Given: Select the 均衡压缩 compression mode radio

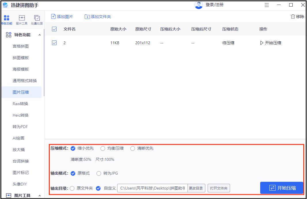Looking at the screenshot, I should [x=103, y=148].
